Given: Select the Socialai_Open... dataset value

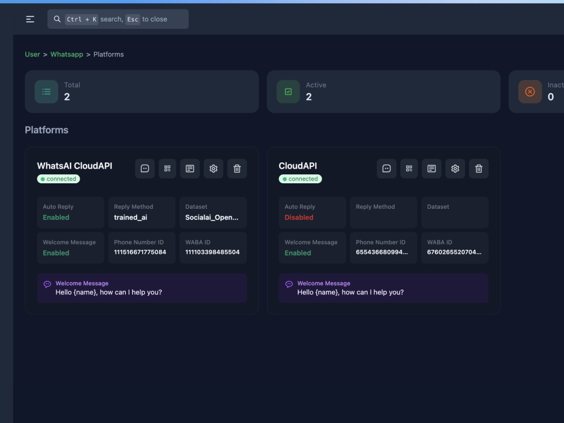Looking at the screenshot, I should pos(211,217).
